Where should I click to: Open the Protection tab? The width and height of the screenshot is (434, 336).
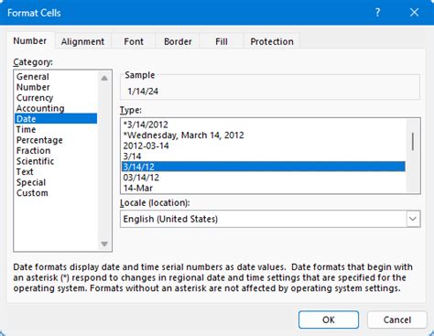[x=272, y=41]
